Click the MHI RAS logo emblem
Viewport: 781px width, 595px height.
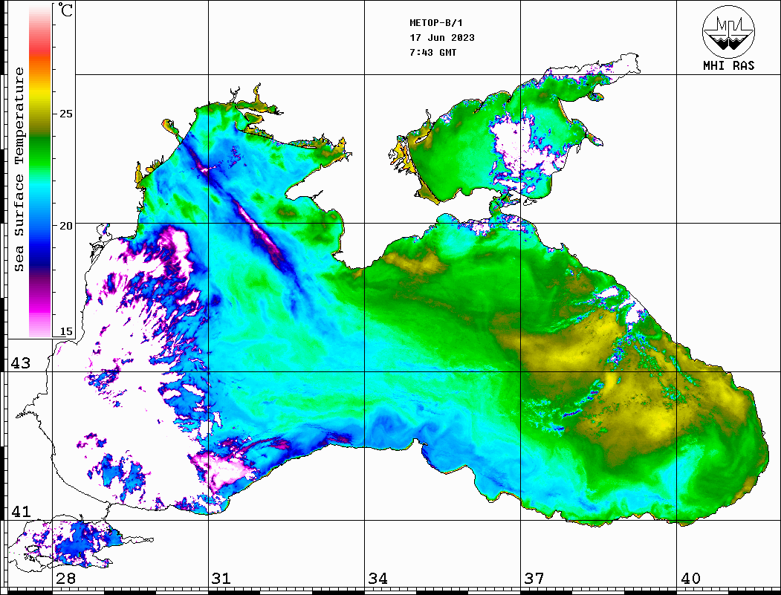pyautogui.click(x=728, y=31)
